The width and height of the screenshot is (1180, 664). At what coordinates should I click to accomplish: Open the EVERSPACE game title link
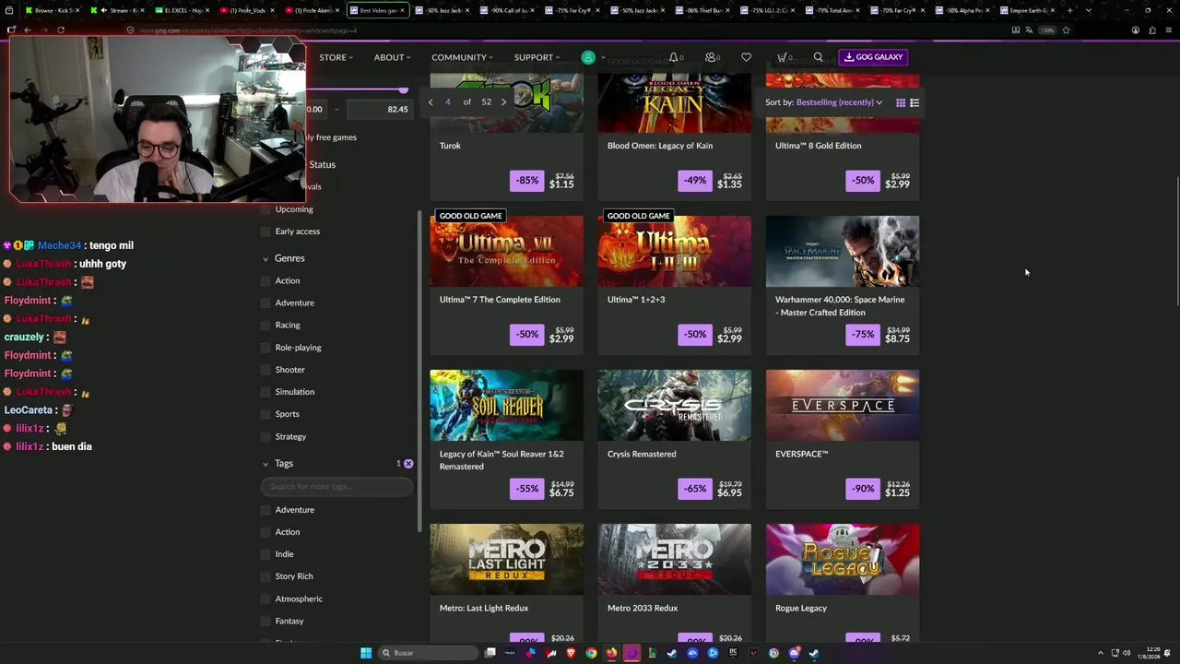click(x=802, y=454)
